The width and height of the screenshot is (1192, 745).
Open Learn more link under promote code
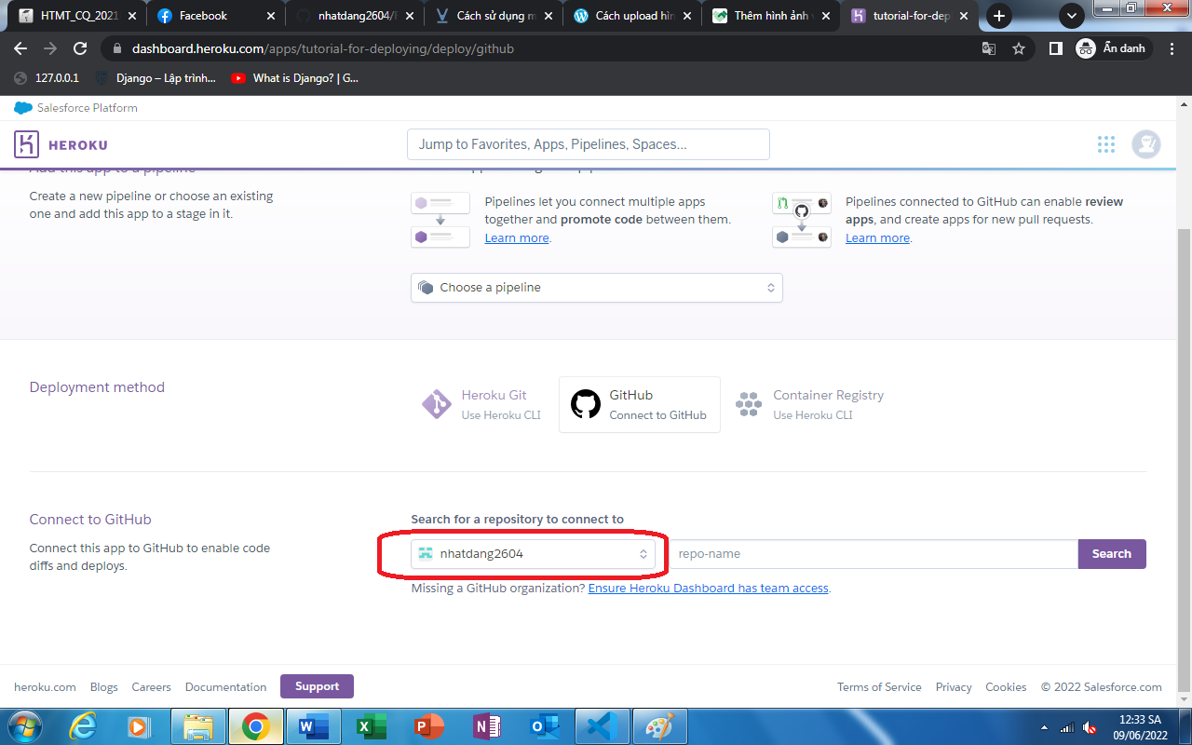(517, 238)
